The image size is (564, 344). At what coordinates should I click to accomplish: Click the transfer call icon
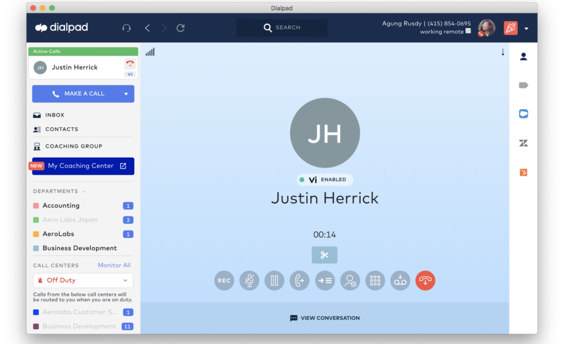tap(299, 281)
